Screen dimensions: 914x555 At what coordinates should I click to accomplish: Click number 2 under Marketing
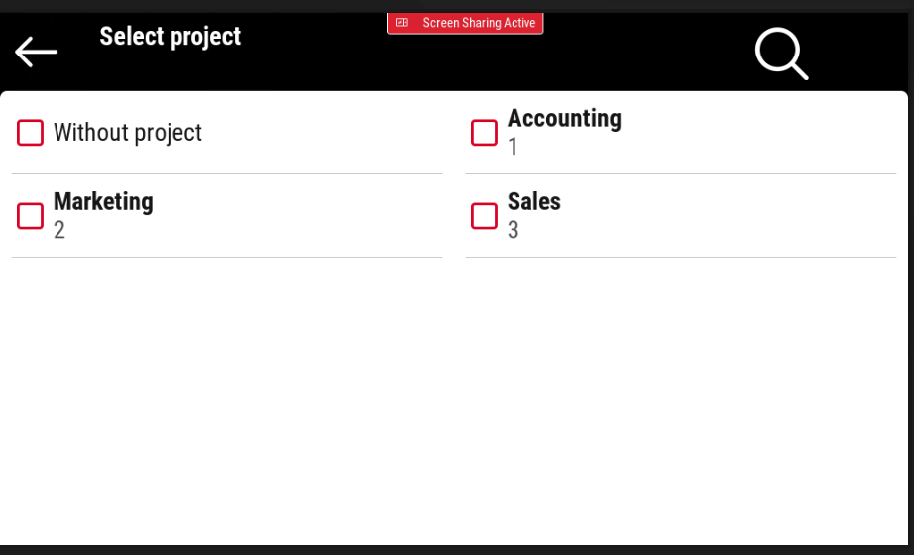59,230
